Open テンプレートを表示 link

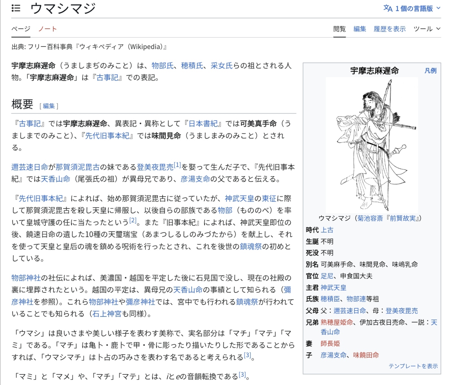413,366
